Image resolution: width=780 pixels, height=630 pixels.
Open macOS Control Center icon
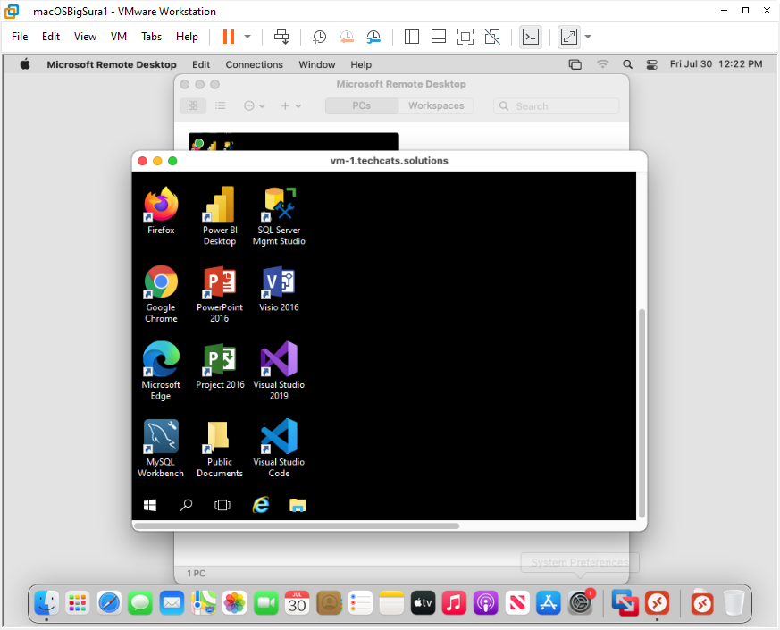(651, 64)
